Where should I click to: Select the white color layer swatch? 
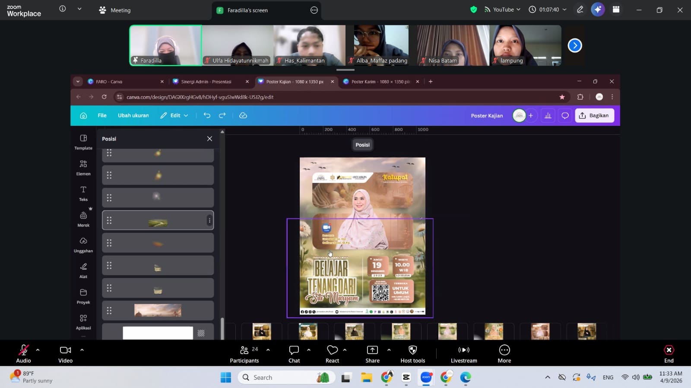click(x=158, y=333)
